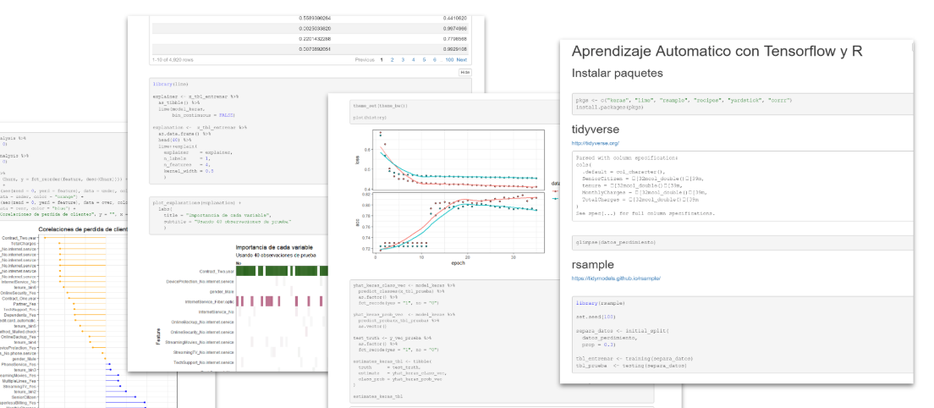The width and height of the screenshot is (934, 408).
Task: Click the plot_explanations(explanation) code line
Action: point(197,203)
